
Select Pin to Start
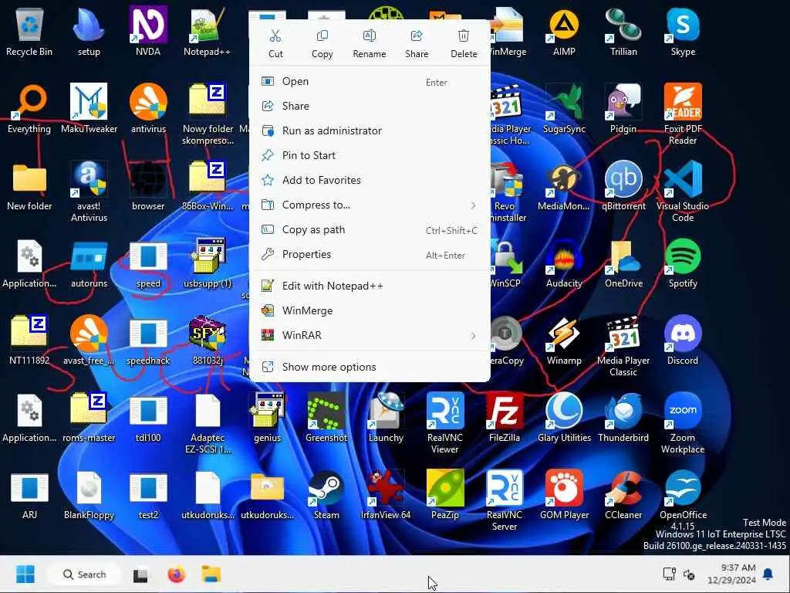point(370,156)
